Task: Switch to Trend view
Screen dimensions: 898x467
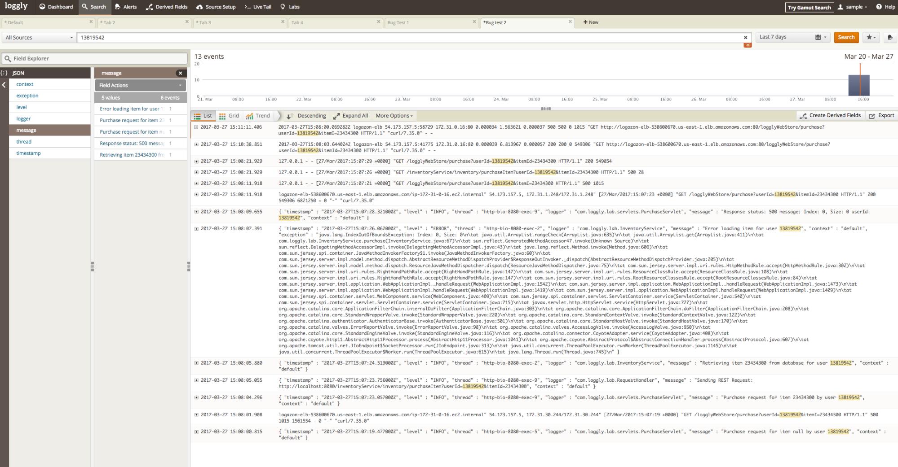Action: (258, 116)
